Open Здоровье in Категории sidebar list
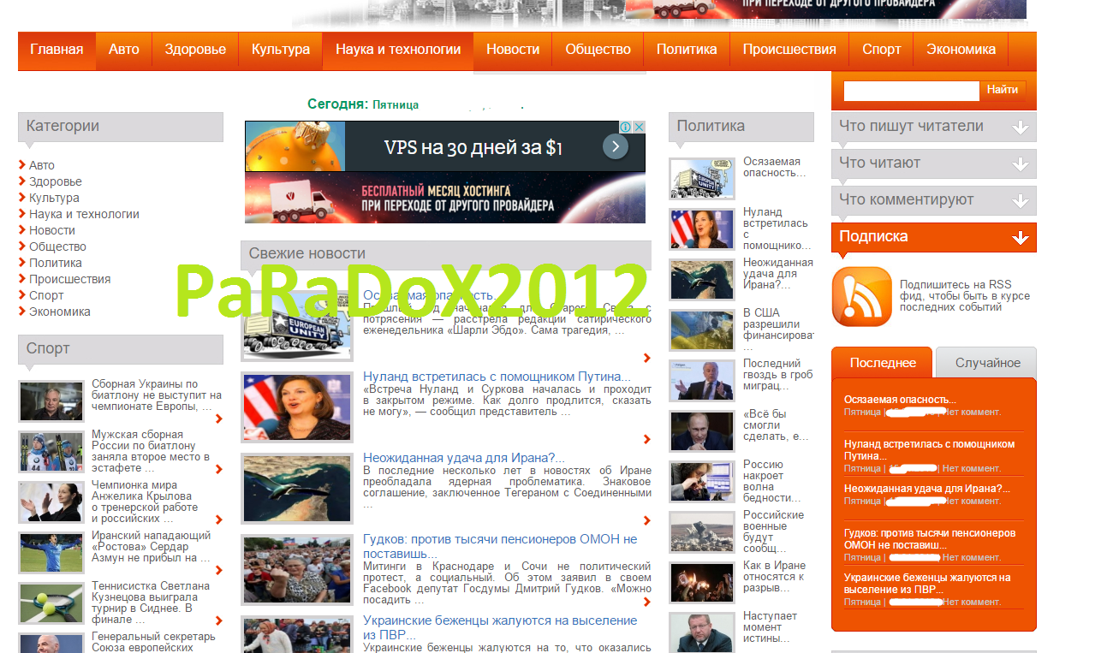The image size is (1113, 653). (x=56, y=181)
